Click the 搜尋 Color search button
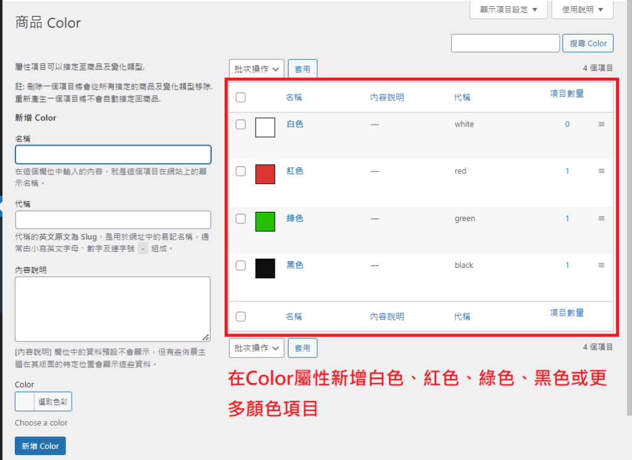Screen dimensions: 632x460 [588, 43]
